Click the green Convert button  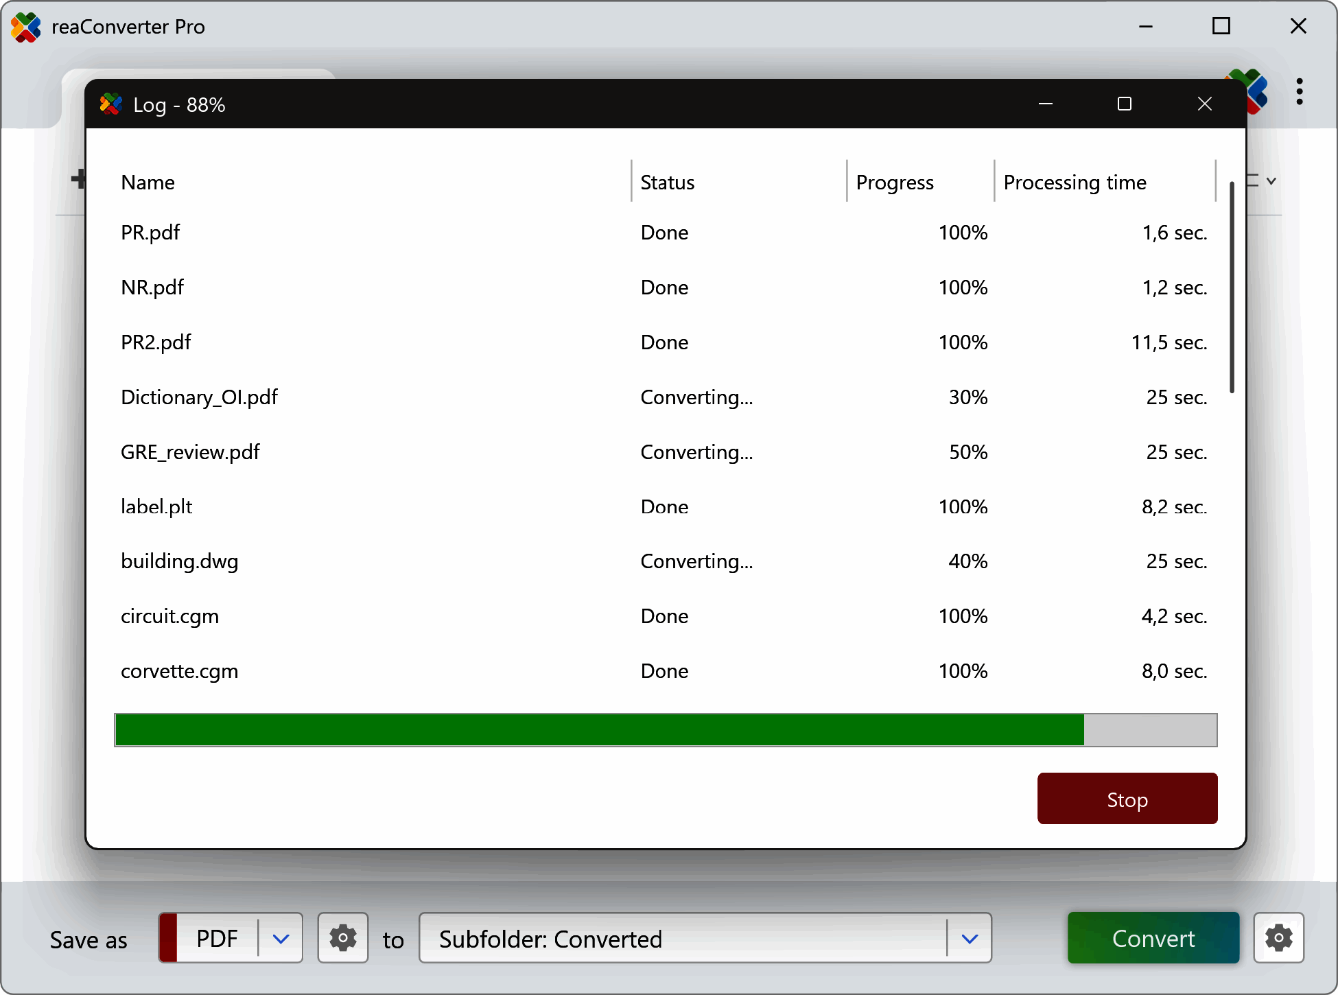click(1153, 938)
